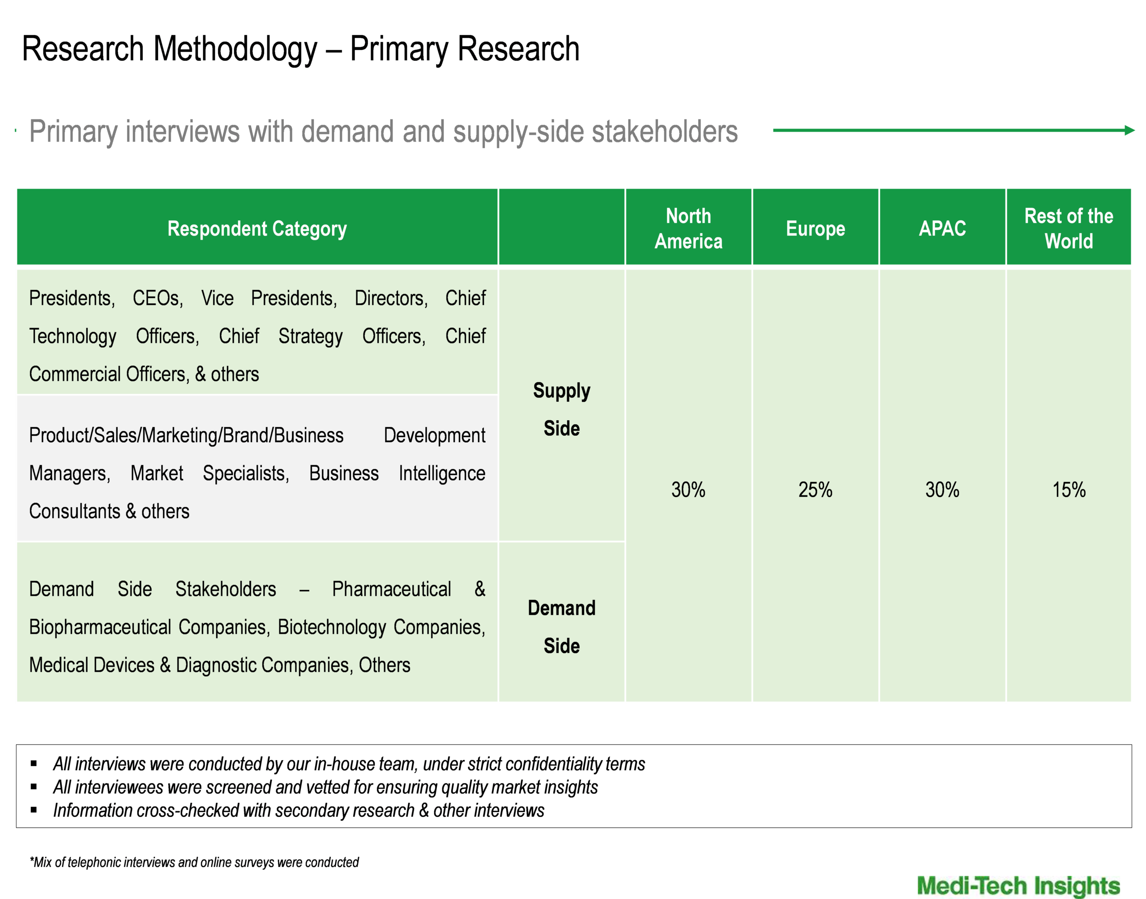Click the 'Rest of the World' column header
Screen dimensions: 1146x899
pyautogui.click(x=1069, y=227)
